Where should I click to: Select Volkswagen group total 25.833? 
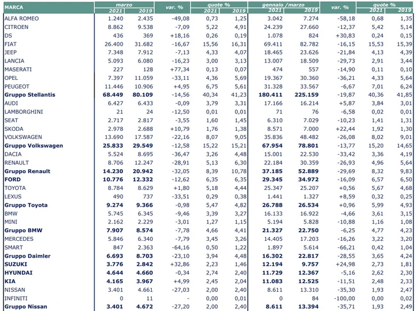[113, 145]
